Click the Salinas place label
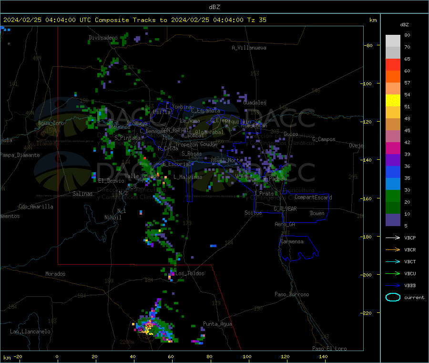429x363 pixels. coord(82,194)
